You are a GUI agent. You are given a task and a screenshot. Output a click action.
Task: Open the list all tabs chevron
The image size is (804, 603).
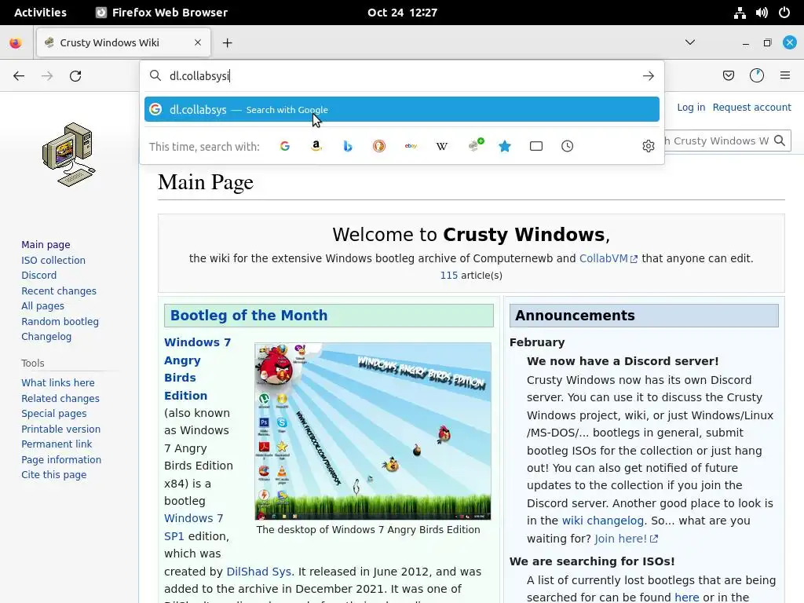690,42
